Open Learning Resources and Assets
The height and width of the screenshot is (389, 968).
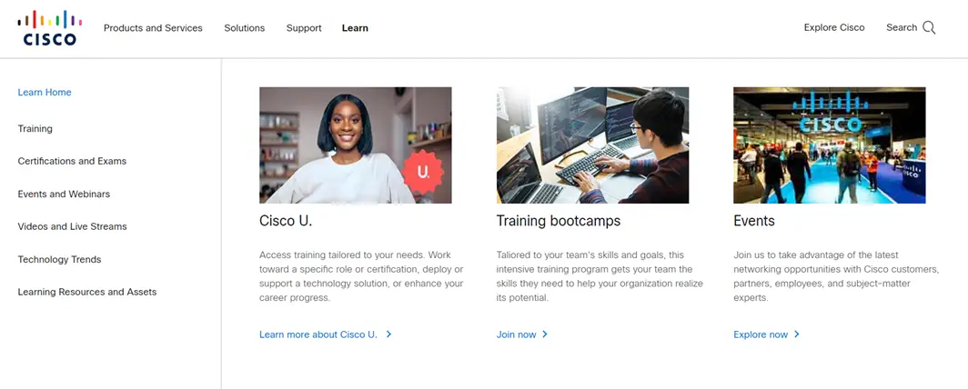coord(87,293)
